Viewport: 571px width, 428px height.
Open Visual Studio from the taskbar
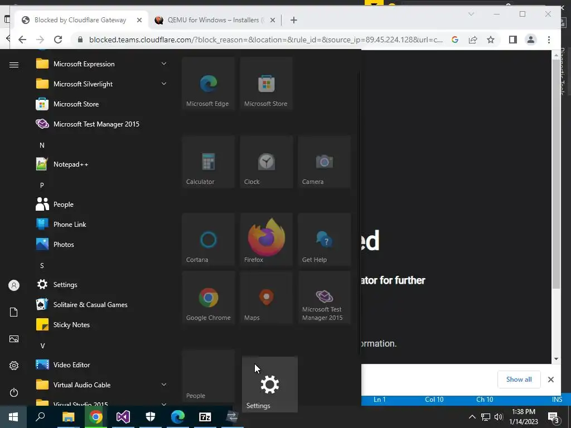123,417
